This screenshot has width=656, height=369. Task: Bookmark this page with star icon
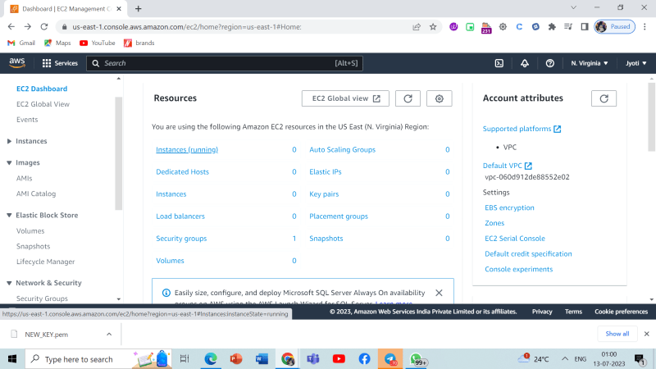click(x=433, y=27)
